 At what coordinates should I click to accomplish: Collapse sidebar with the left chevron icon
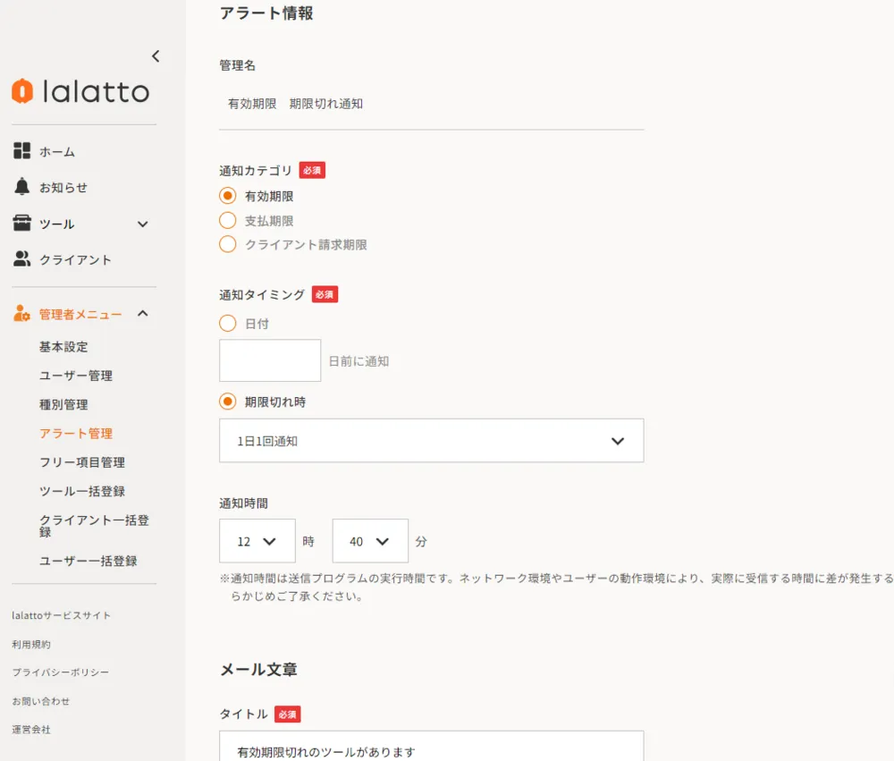coord(156,56)
